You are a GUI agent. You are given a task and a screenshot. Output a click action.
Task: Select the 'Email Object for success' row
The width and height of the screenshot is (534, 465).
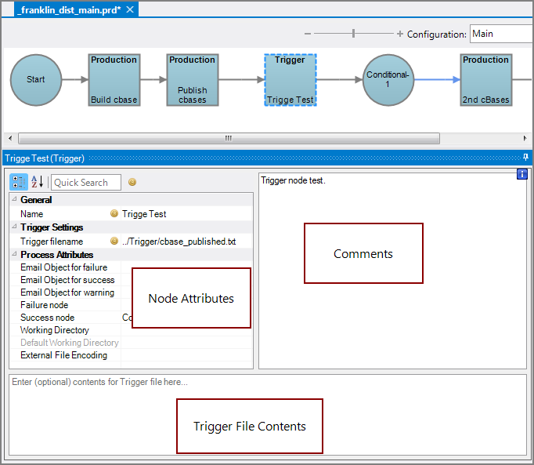(131, 280)
